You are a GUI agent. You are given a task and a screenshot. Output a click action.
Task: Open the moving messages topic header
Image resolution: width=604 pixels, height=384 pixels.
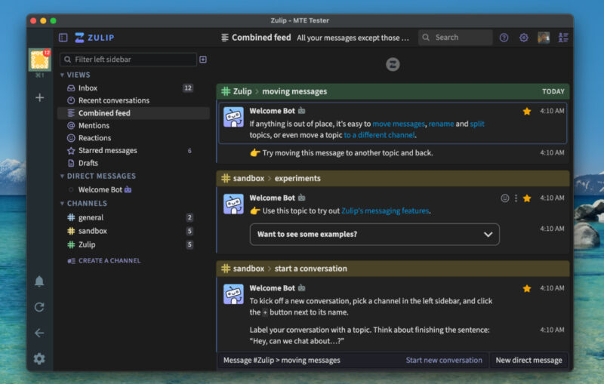pos(294,91)
